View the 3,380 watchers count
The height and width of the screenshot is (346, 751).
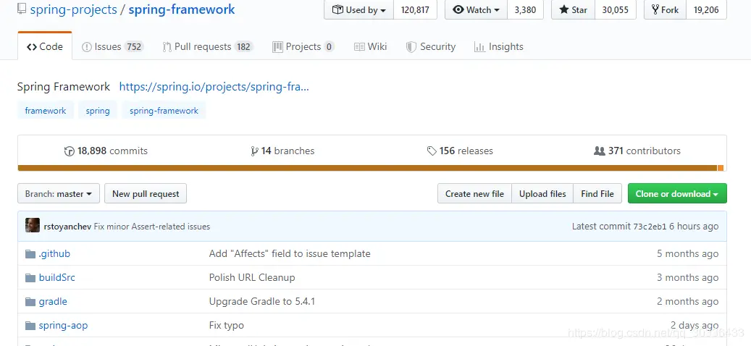click(x=525, y=9)
